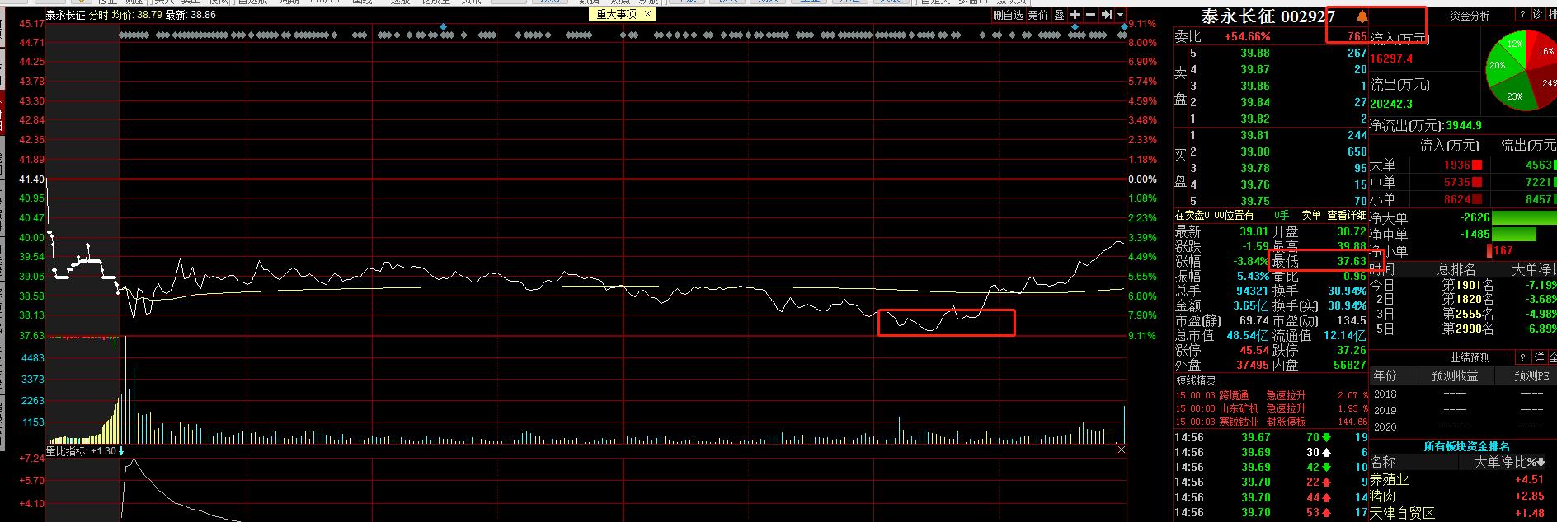Click the 猪肉 sector row
Image resolution: width=1557 pixels, height=522 pixels.
pyautogui.click(x=1464, y=496)
